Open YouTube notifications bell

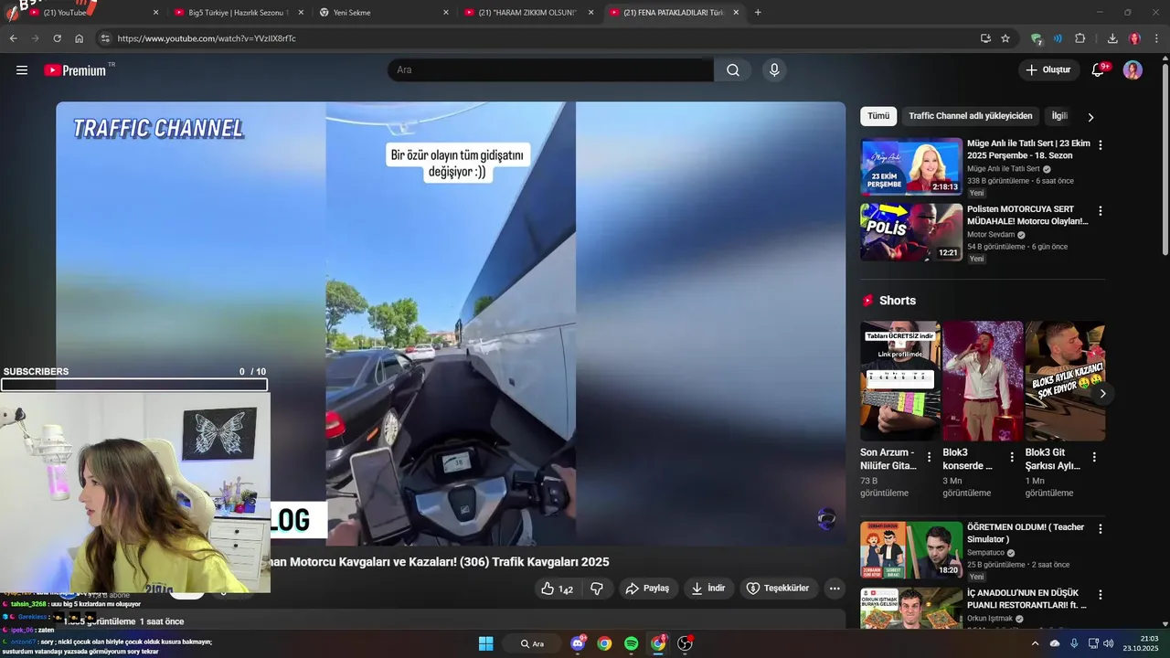(1099, 70)
